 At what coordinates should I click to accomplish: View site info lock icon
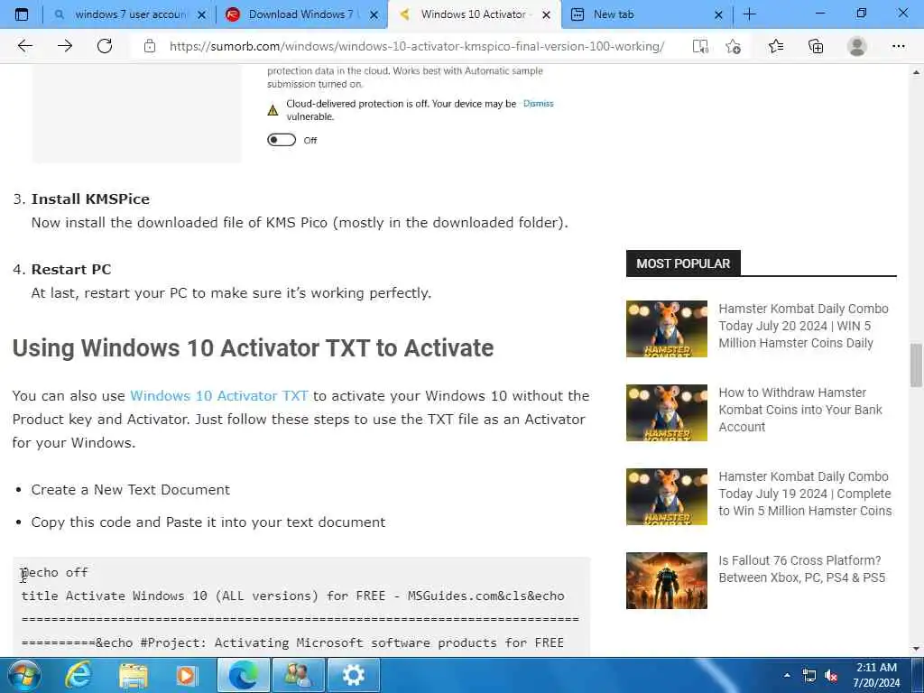click(x=150, y=46)
